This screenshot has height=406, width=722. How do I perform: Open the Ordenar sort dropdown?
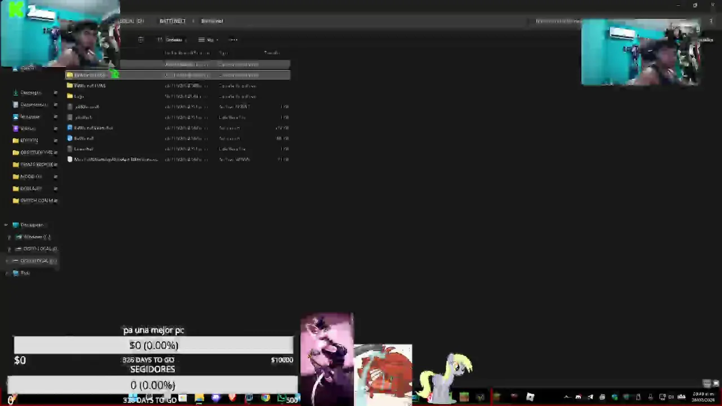[172, 39]
